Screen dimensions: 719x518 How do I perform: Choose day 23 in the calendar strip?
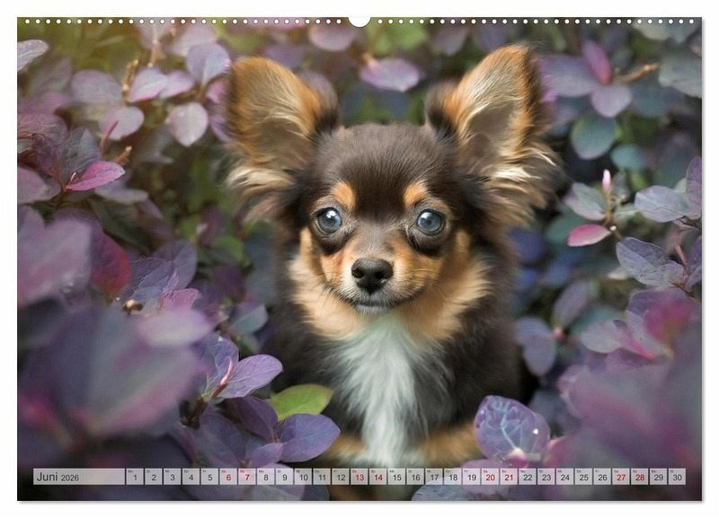[546, 477]
